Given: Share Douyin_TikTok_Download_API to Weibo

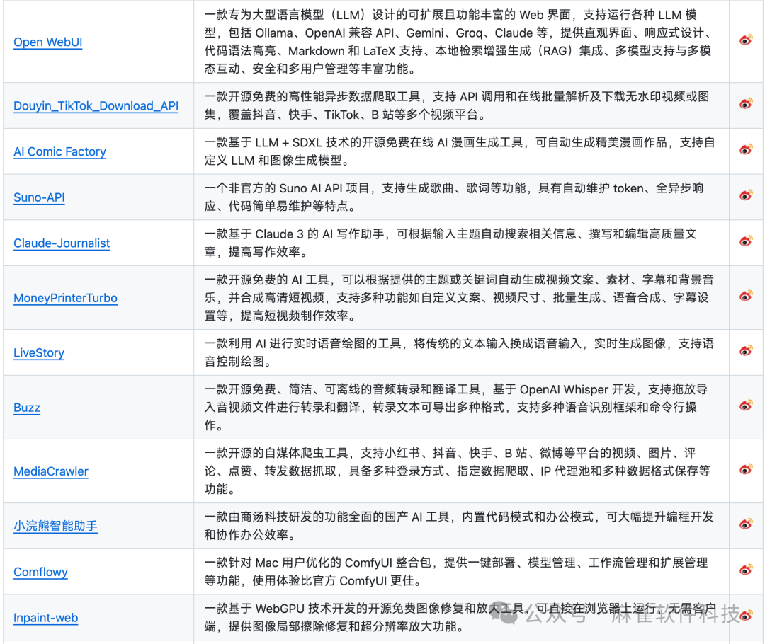Looking at the screenshot, I should click(x=746, y=105).
